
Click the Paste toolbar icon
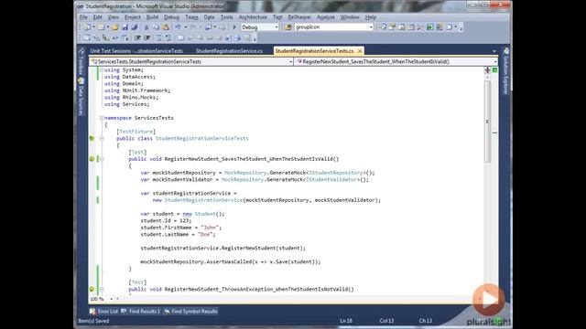(166, 27)
